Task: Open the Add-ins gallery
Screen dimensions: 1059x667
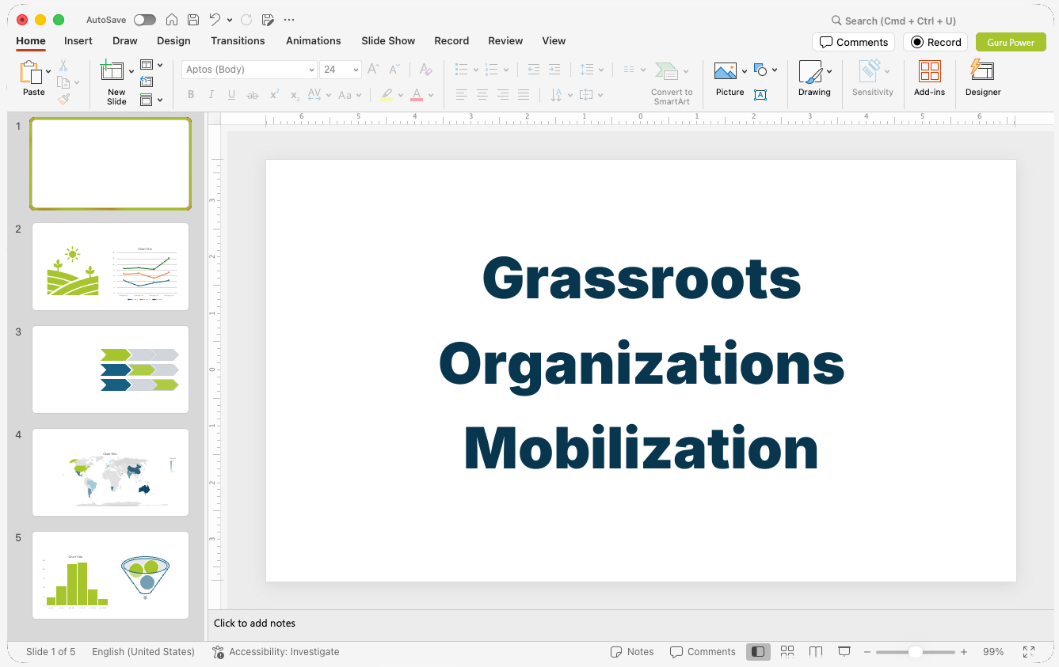Action: coord(929,78)
